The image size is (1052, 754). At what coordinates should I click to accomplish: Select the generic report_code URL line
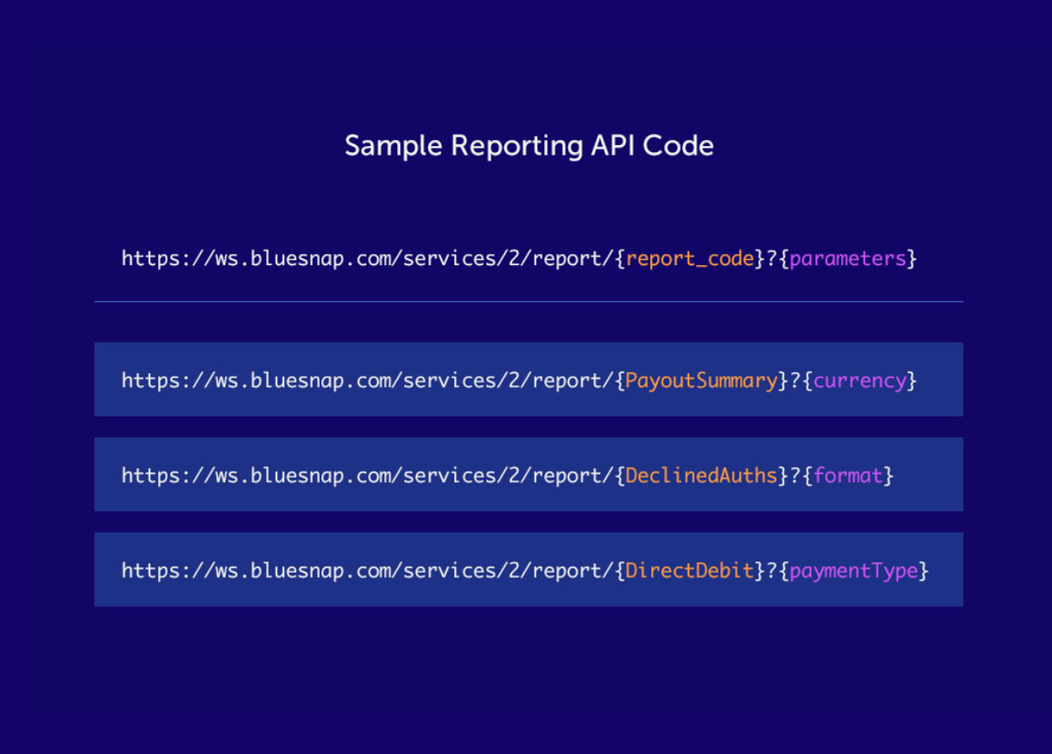click(x=519, y=258)
